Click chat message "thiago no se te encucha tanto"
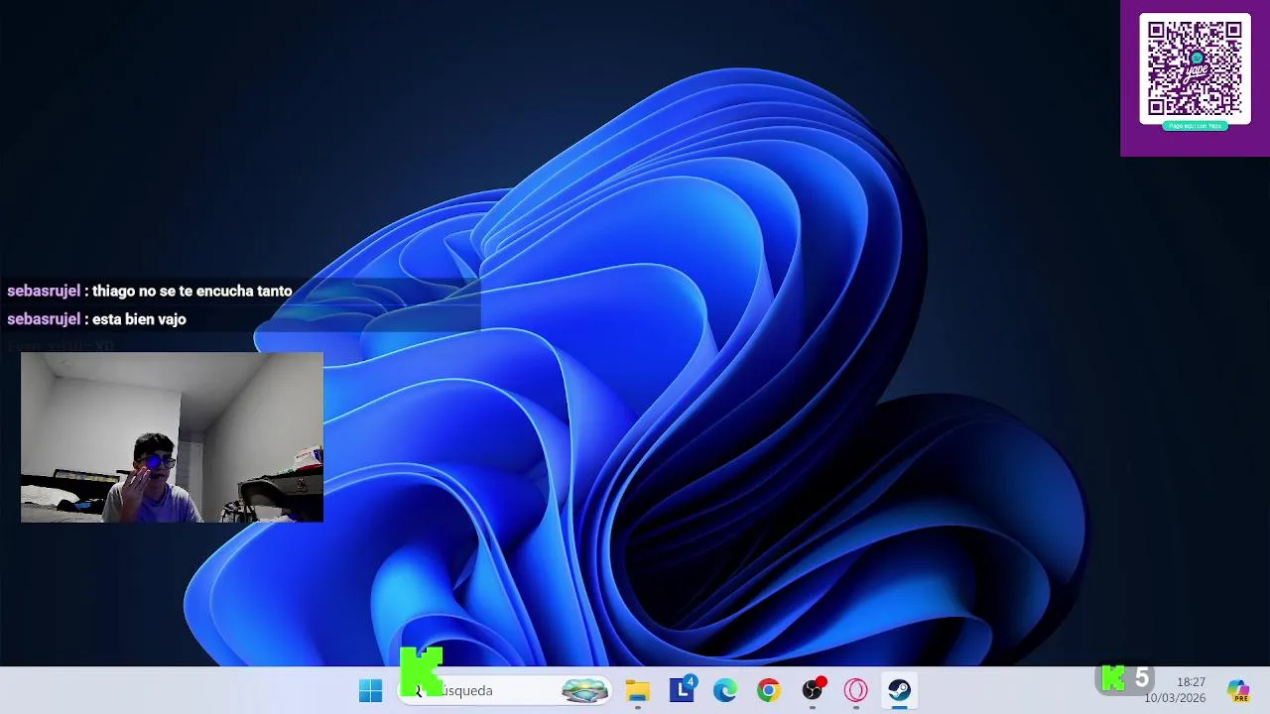1270x714 pixels. 192,291
